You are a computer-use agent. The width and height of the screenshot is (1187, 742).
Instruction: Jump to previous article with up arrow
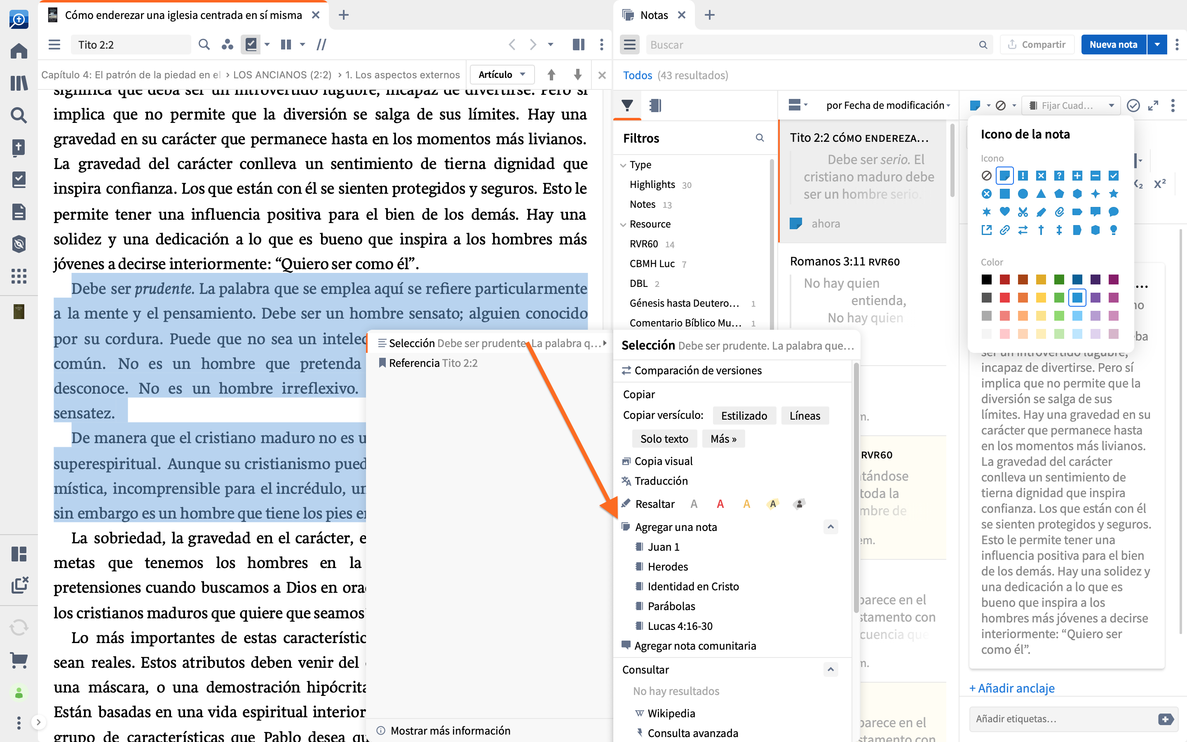551,75
